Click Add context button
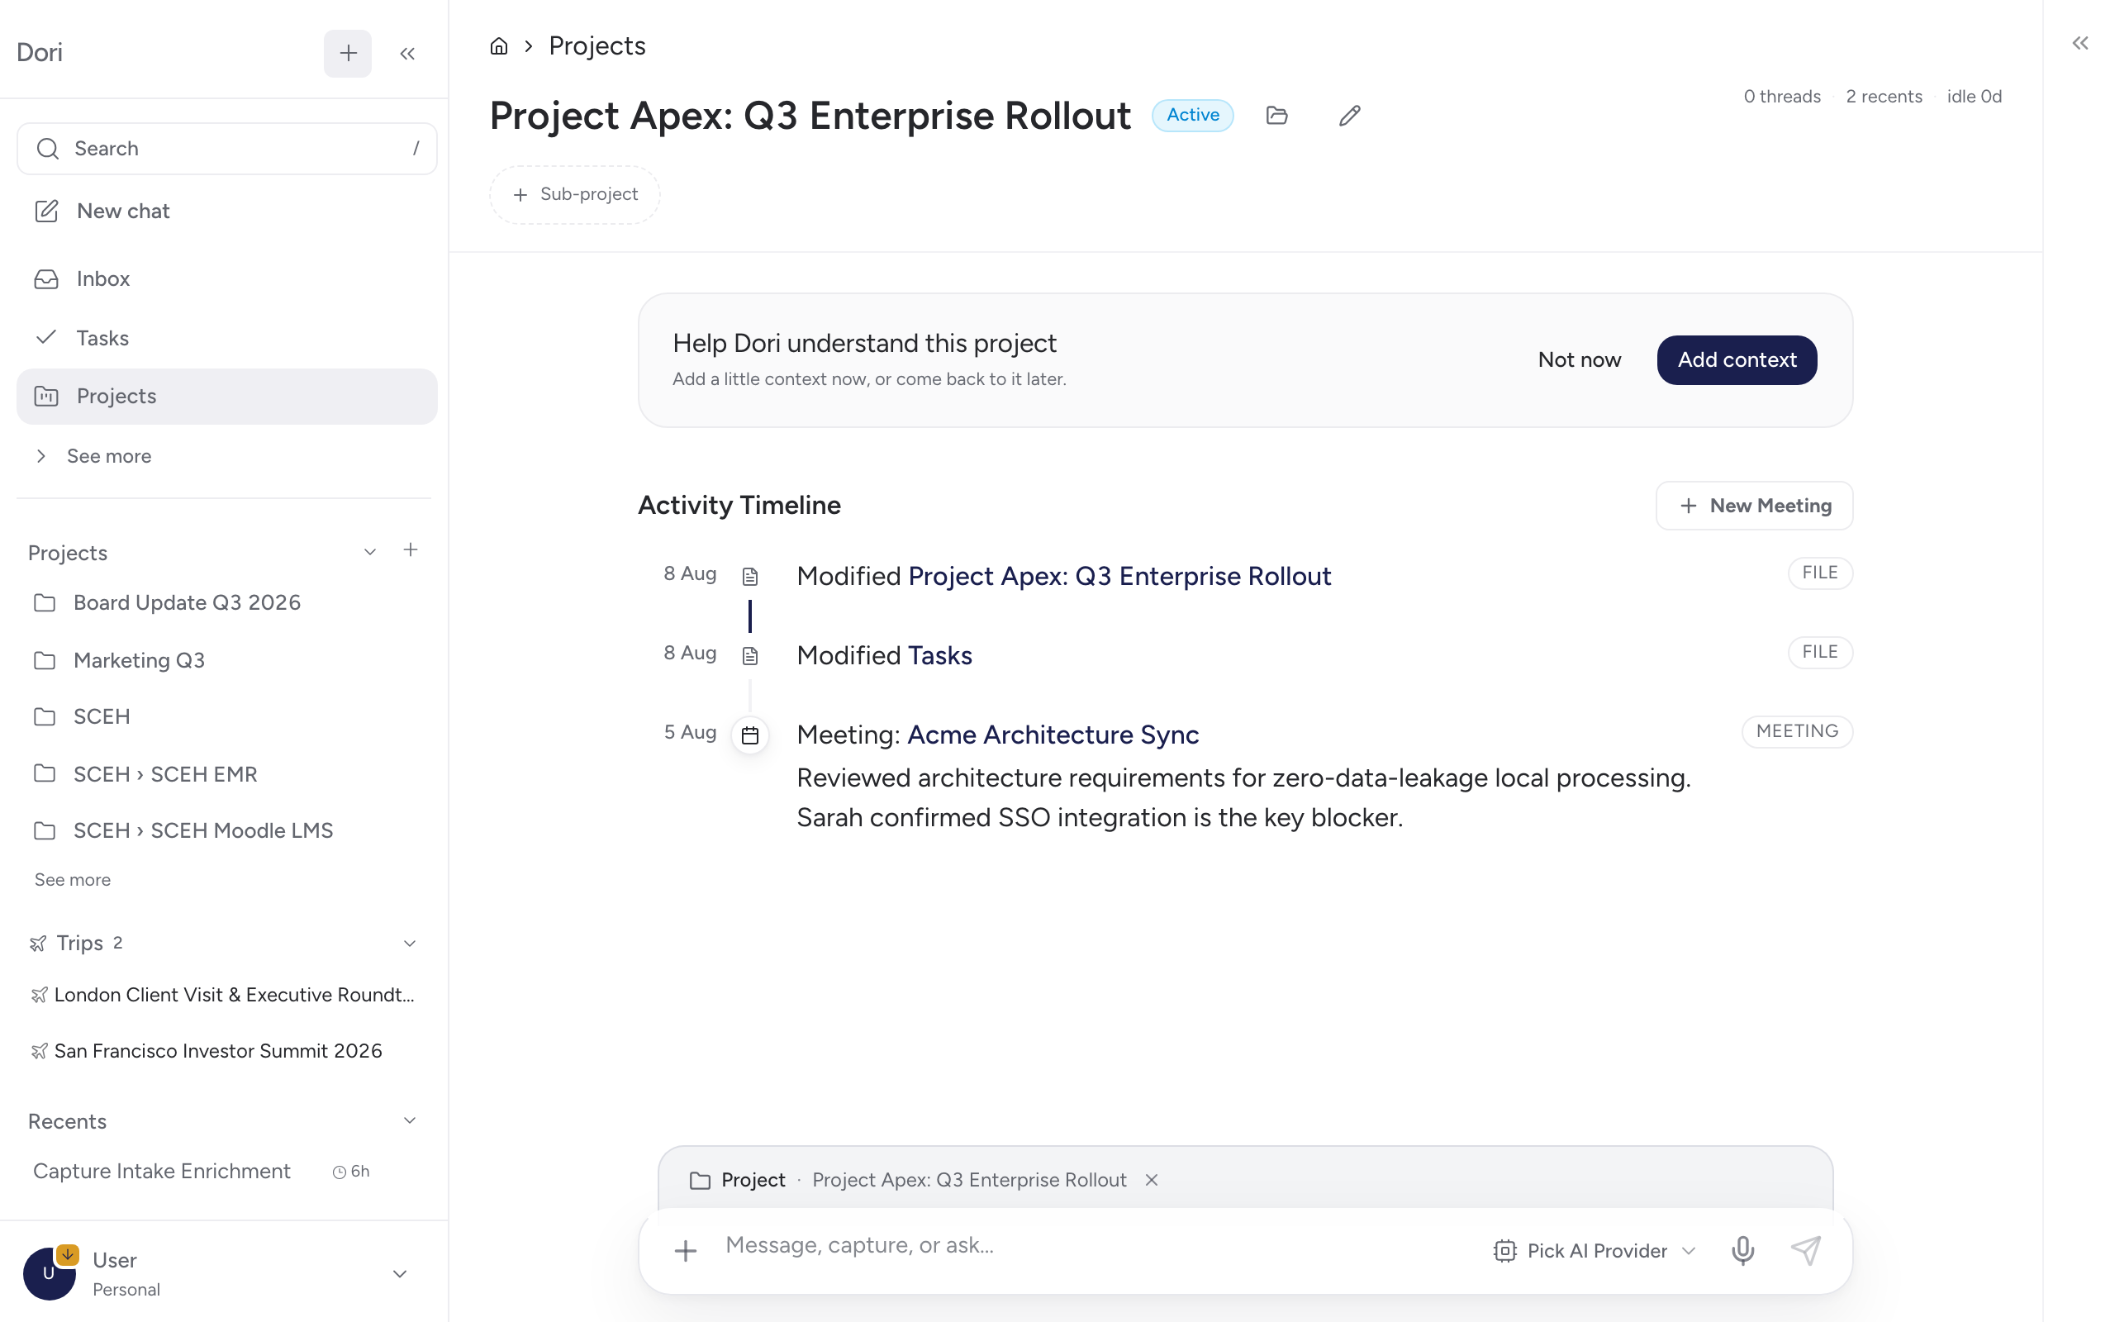2115x1322 pixels. 1737,360
